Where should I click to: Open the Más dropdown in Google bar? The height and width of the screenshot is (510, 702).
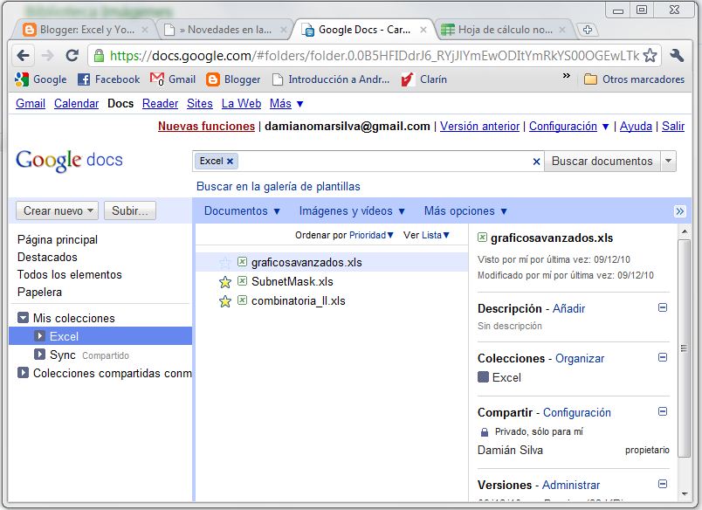click(286, 104)
